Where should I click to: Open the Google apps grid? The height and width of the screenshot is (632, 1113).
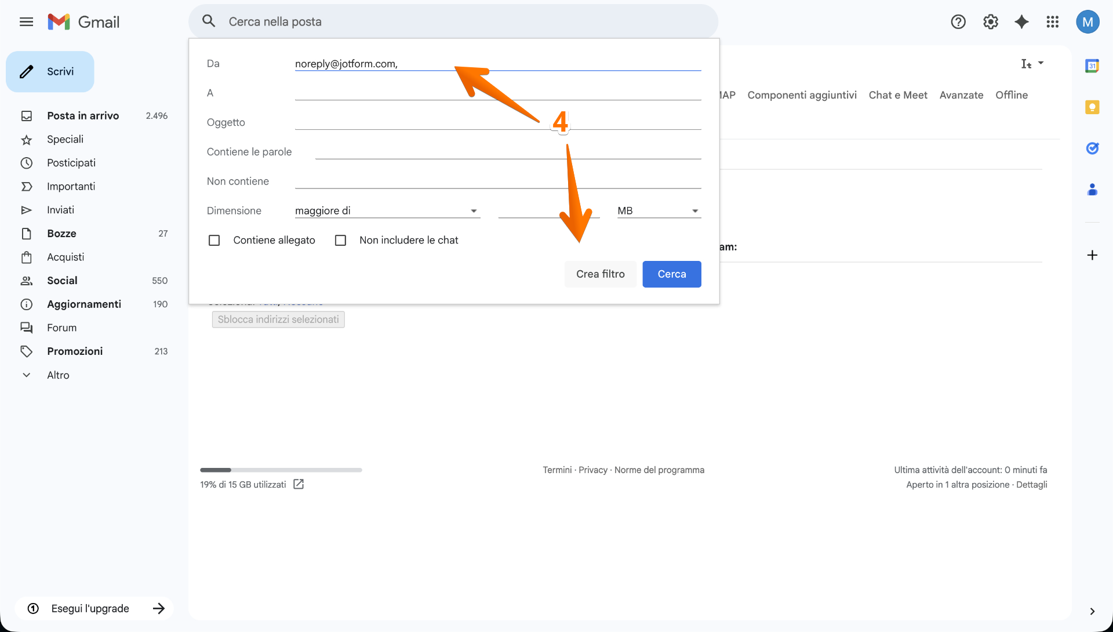tap(1053, 21)
